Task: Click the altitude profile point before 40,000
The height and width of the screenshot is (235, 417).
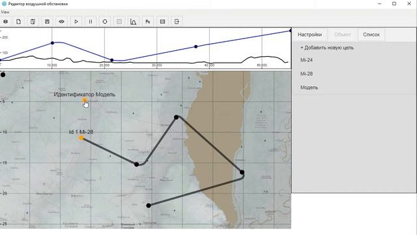Action: [195, 46]
